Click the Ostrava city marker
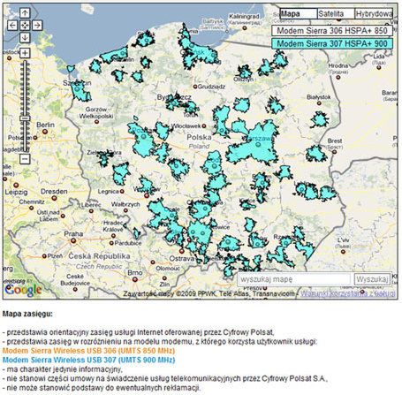Screen dimensions: 402x395 (x=181, y=251)
